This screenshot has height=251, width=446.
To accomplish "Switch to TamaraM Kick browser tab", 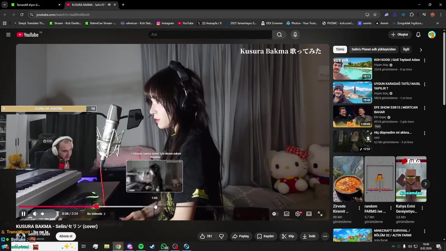I will point(35,5).
